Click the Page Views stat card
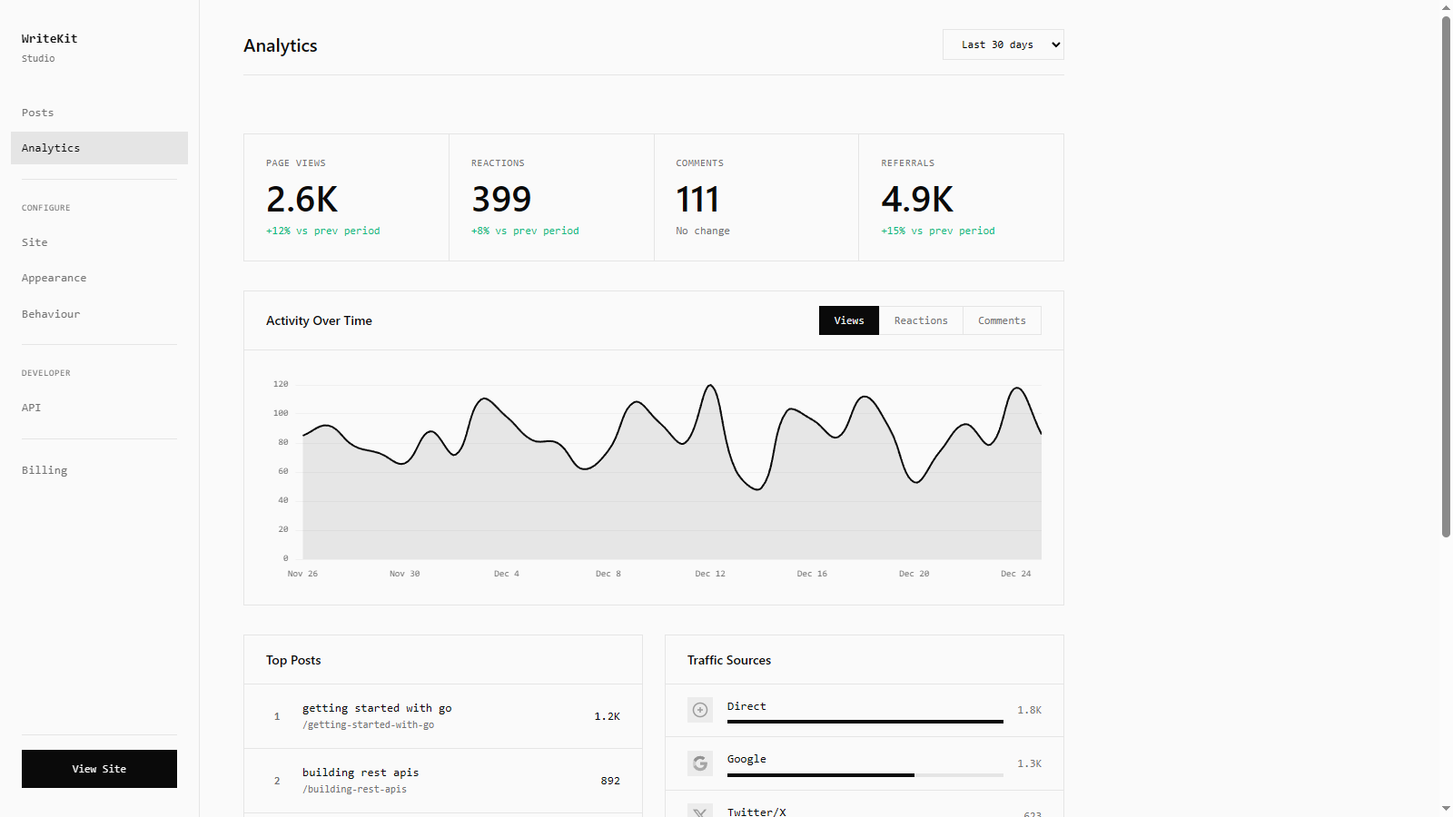The image size is (1453, 817). pyautogui.click(x=346, y=198)
